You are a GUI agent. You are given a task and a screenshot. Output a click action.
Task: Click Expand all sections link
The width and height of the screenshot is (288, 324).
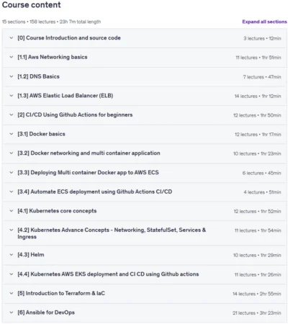(x=264, y=22)
